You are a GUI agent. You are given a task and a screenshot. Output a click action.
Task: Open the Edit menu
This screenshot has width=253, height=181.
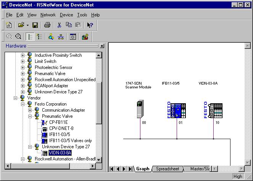[x=20, y=15]
